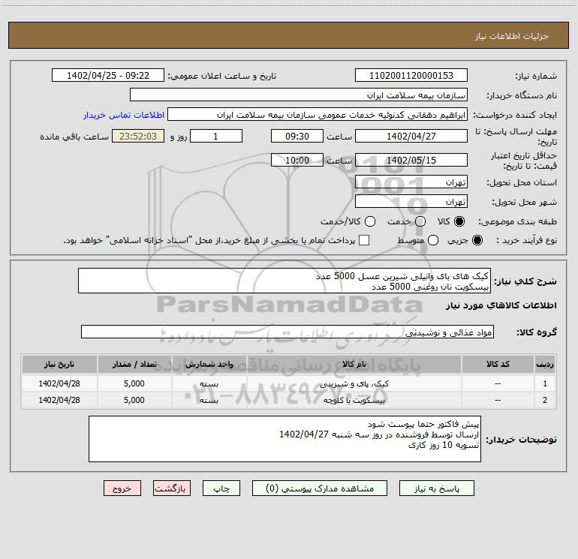578x559 pixels.
Task: Open مشاهده مدارک پیوستی (0) button
Action: point(320,488)
